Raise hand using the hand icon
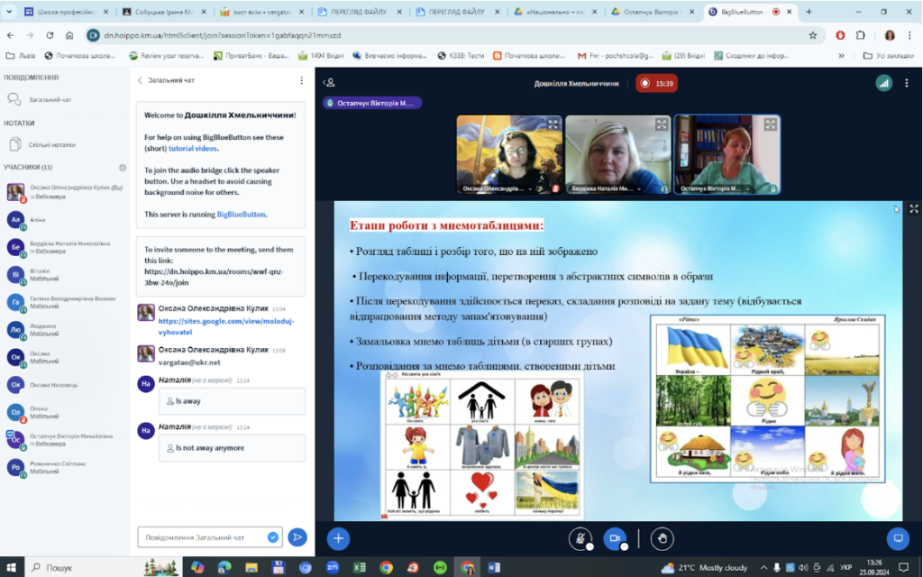Image resolution: width=923 pixels, height=577 pixels. pyautogui.click(x=663, y=538)
